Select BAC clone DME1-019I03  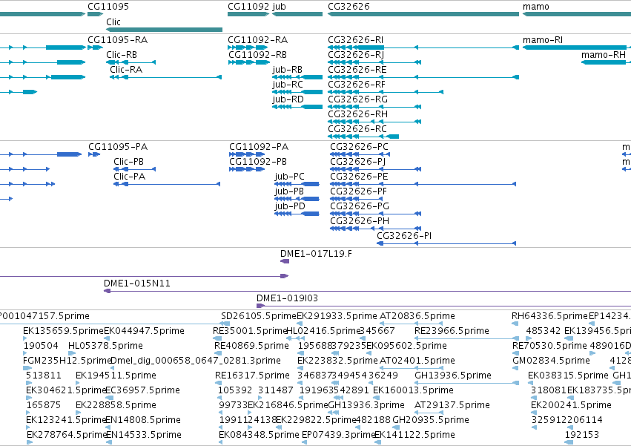(287, 298)
